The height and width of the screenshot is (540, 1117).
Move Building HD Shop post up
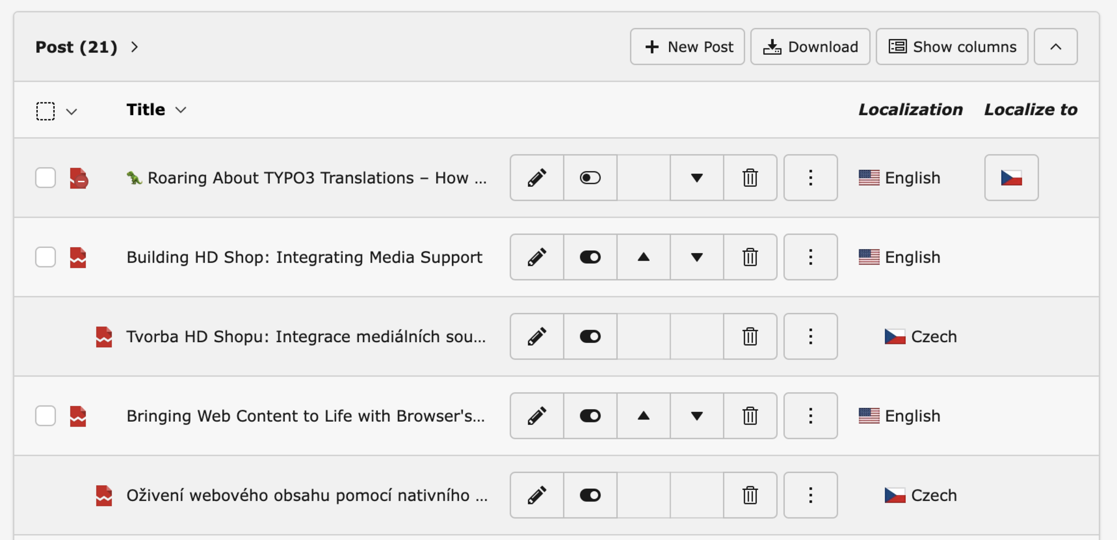click(643, 257)
